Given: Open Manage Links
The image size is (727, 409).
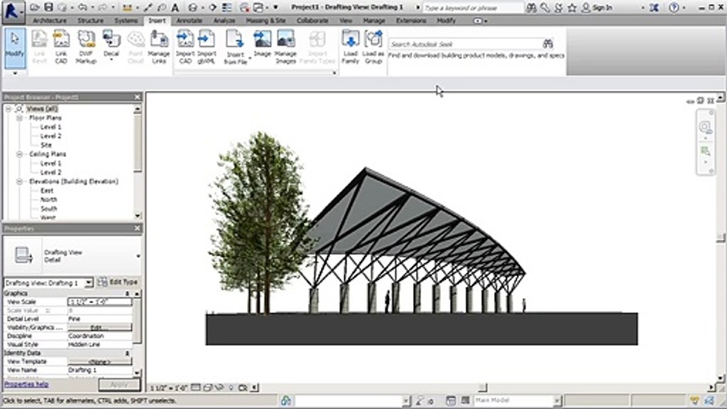Looking at the screenshot, I should click(x=159, y=47).
